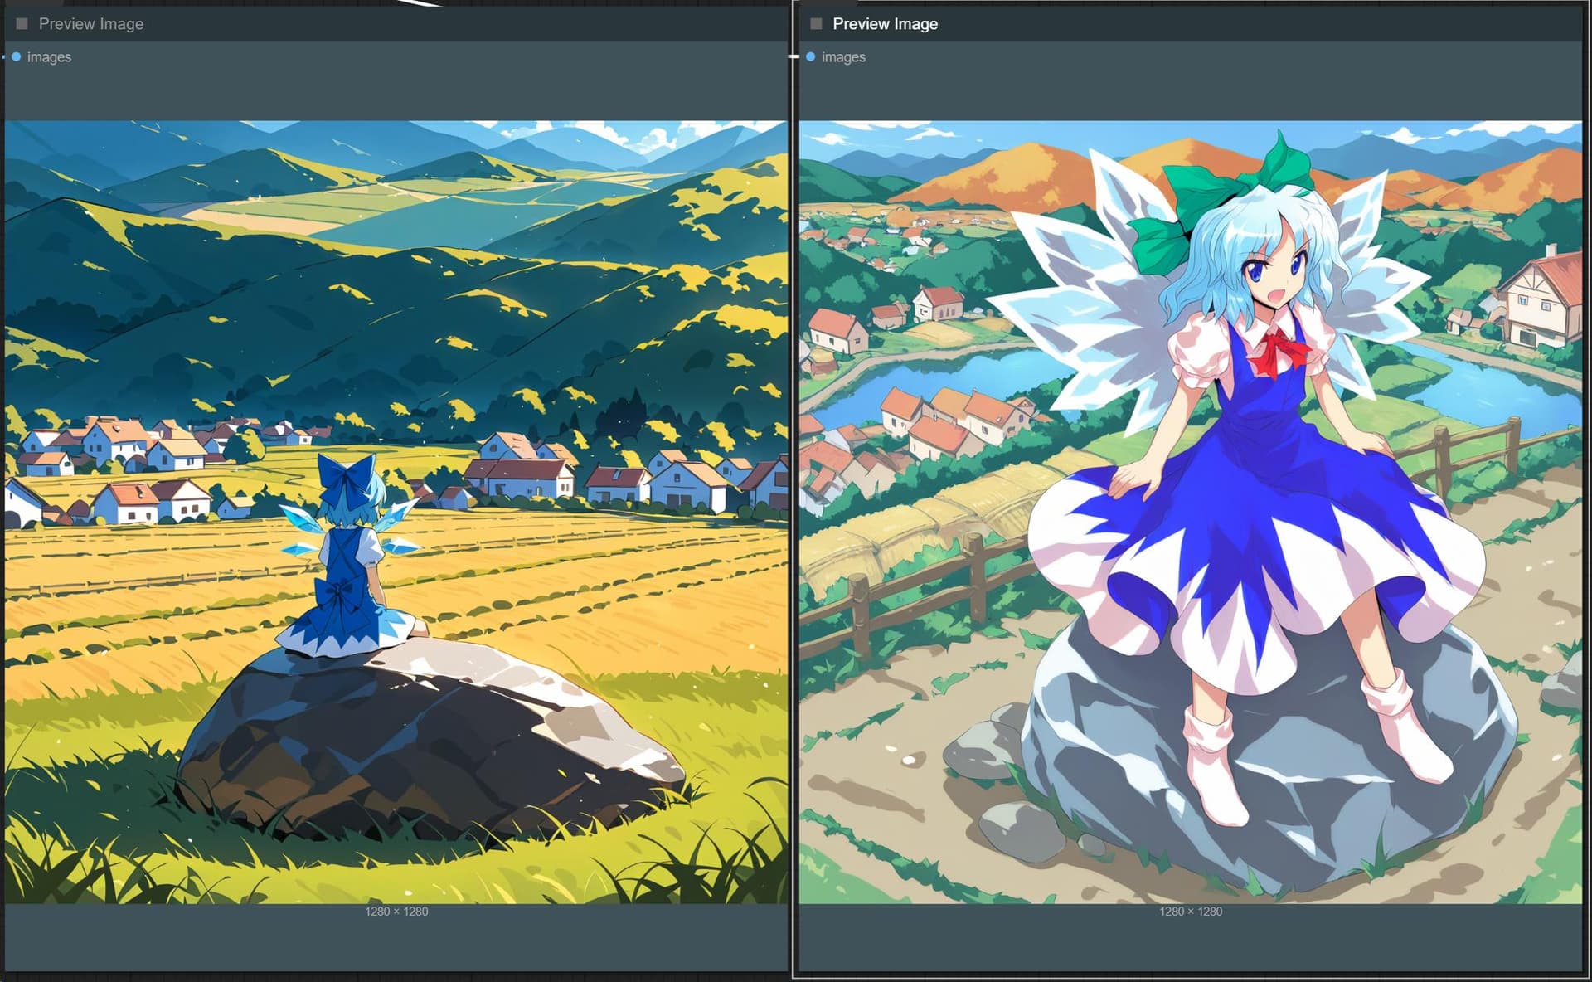The height and width of the screenshot is (982, 1592).
Task: Click the right node's images label
Action: point(843,57)
